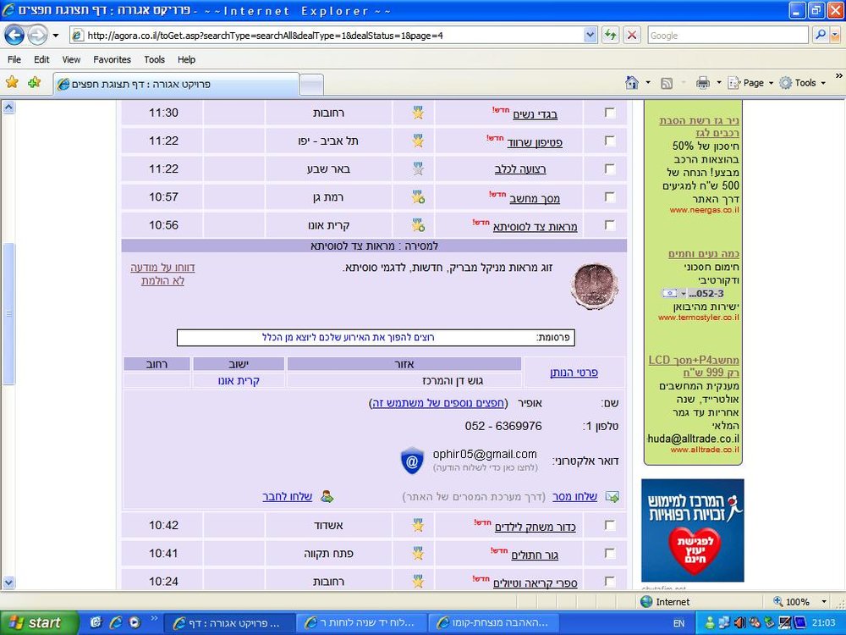
Task: Click the star icon in the תל אביב - יפו row
Action: pos(418,141)
